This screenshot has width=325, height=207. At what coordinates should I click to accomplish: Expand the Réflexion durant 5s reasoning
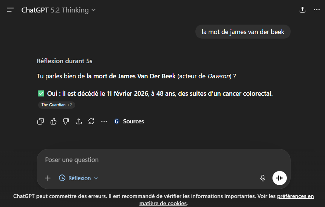pyautogui.click(x=65, y=61)
